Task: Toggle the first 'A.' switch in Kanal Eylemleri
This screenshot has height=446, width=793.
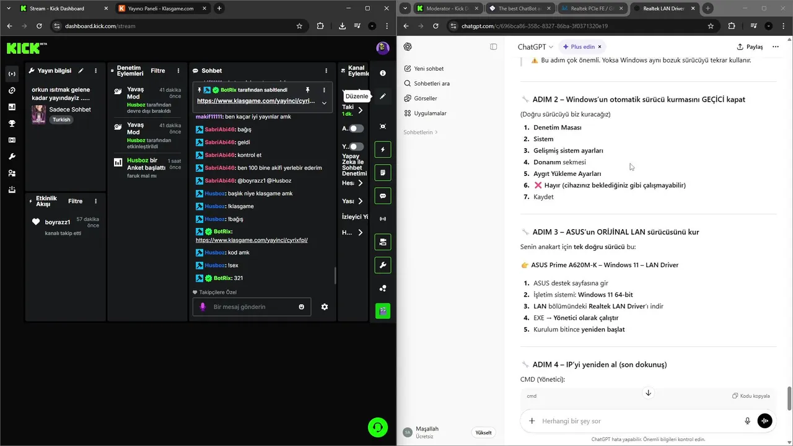Action: click(x=356, y=128)
